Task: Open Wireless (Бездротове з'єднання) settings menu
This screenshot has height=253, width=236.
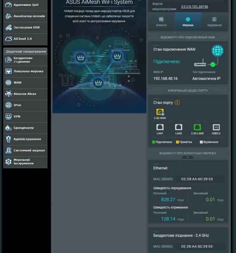Action: click(x=25, y=60)
